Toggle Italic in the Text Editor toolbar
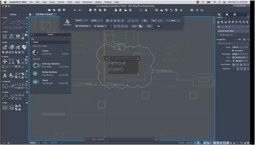The image size is (255, 145). pyautogui.click(x=111, y=21)
